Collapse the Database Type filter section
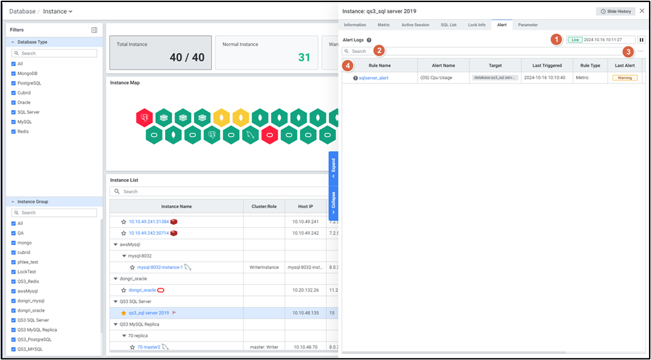Viewport: 651px width, 360px height. pyautogui.click(x=12, y=42)
